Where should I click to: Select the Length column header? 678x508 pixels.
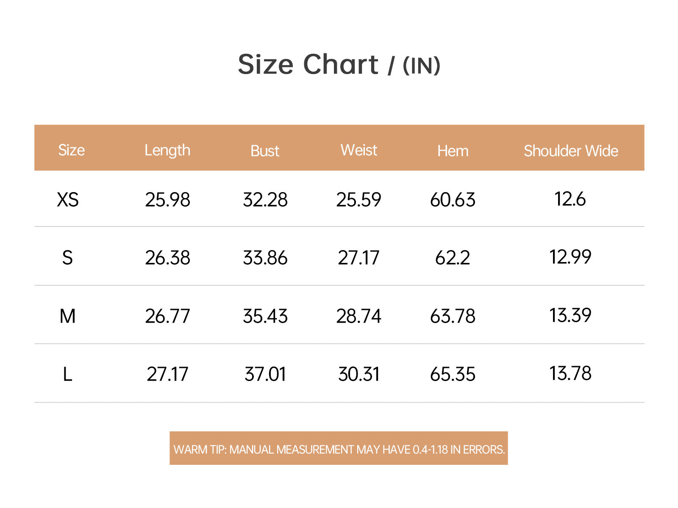pyautogui.click(x=167, y=151)
